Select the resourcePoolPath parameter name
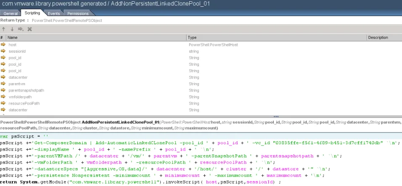The image size is (402, 186). pyautogui.click(x=24, y=103)
